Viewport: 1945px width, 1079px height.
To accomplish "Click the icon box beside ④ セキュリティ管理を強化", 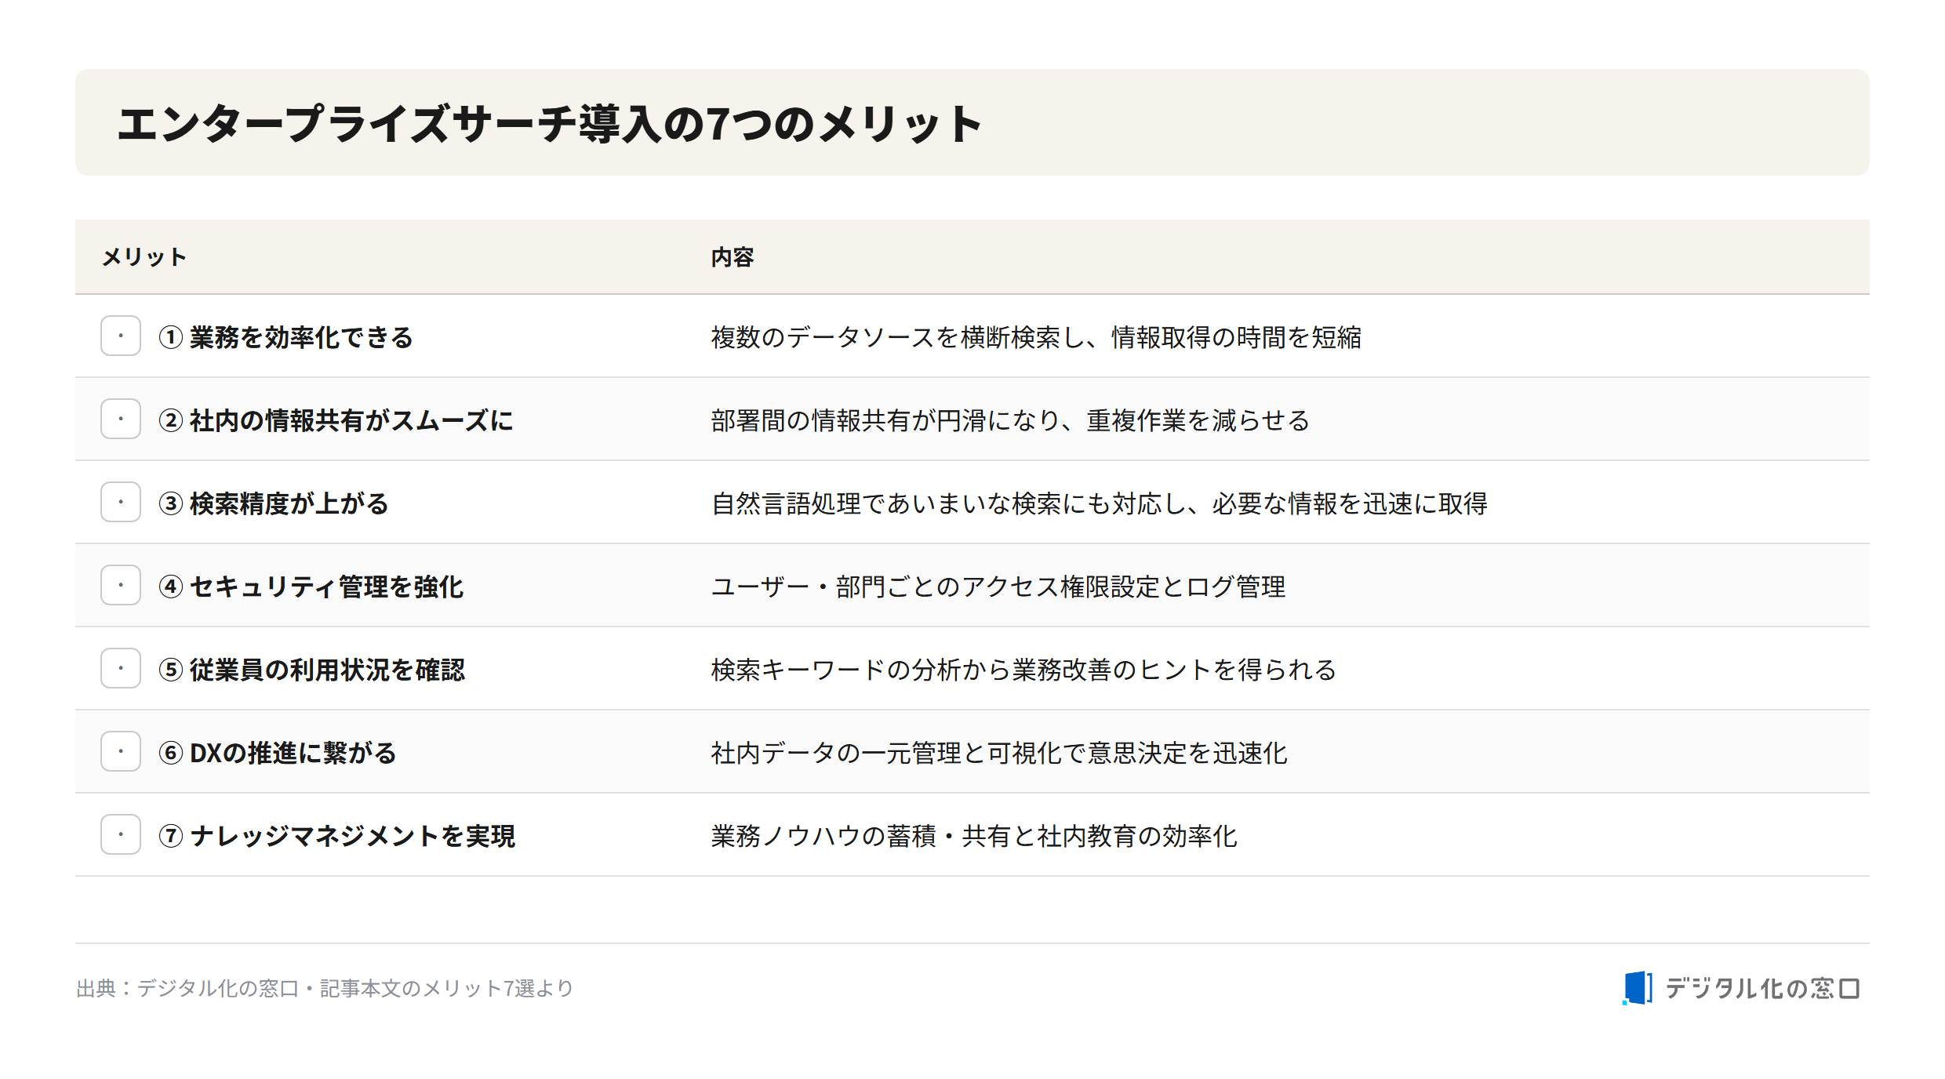I will pos(121,585).
